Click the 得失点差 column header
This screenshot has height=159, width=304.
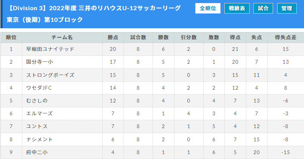pyautogui.click(x=285, y=37)
